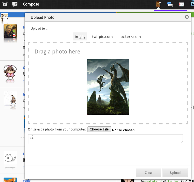This screenshot has width=194, height=182.
Task: Click the dragon photo preview thumbnail
Action: pyautogui.click(x=108, y=87)
